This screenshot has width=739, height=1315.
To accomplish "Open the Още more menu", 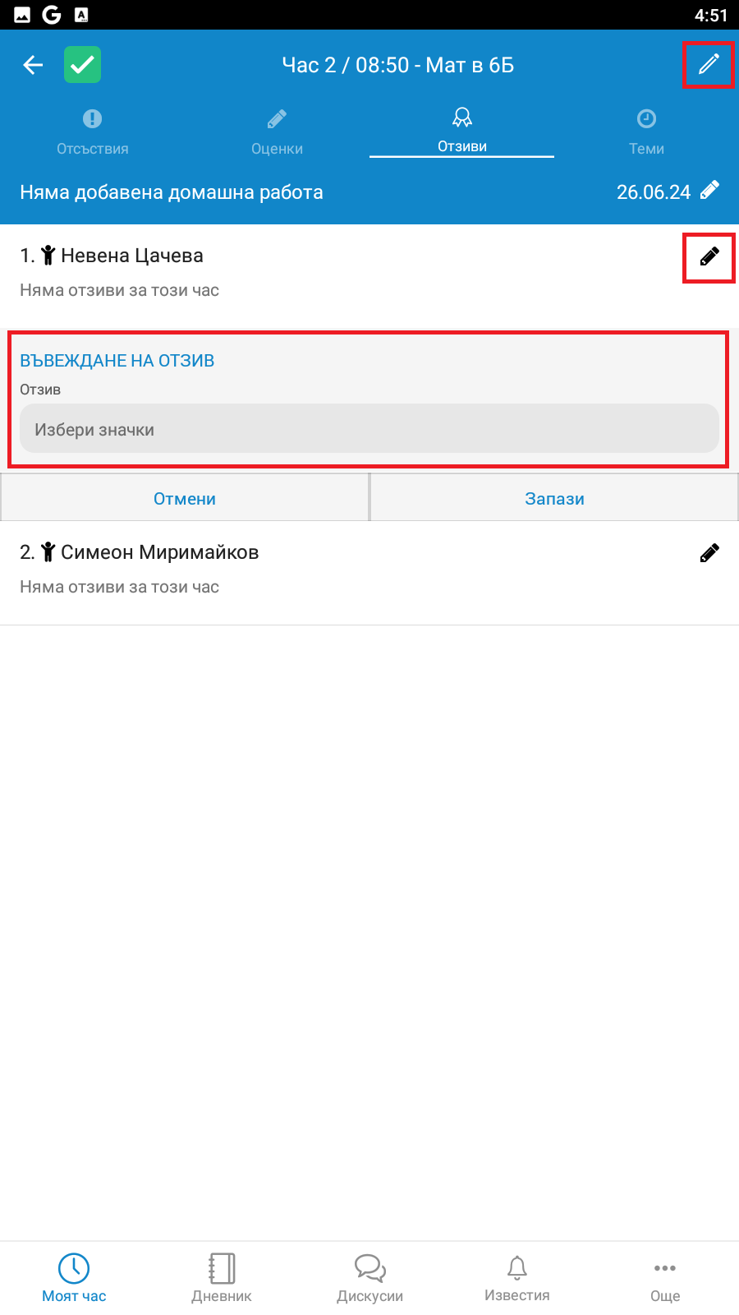I will point(665,1278).
